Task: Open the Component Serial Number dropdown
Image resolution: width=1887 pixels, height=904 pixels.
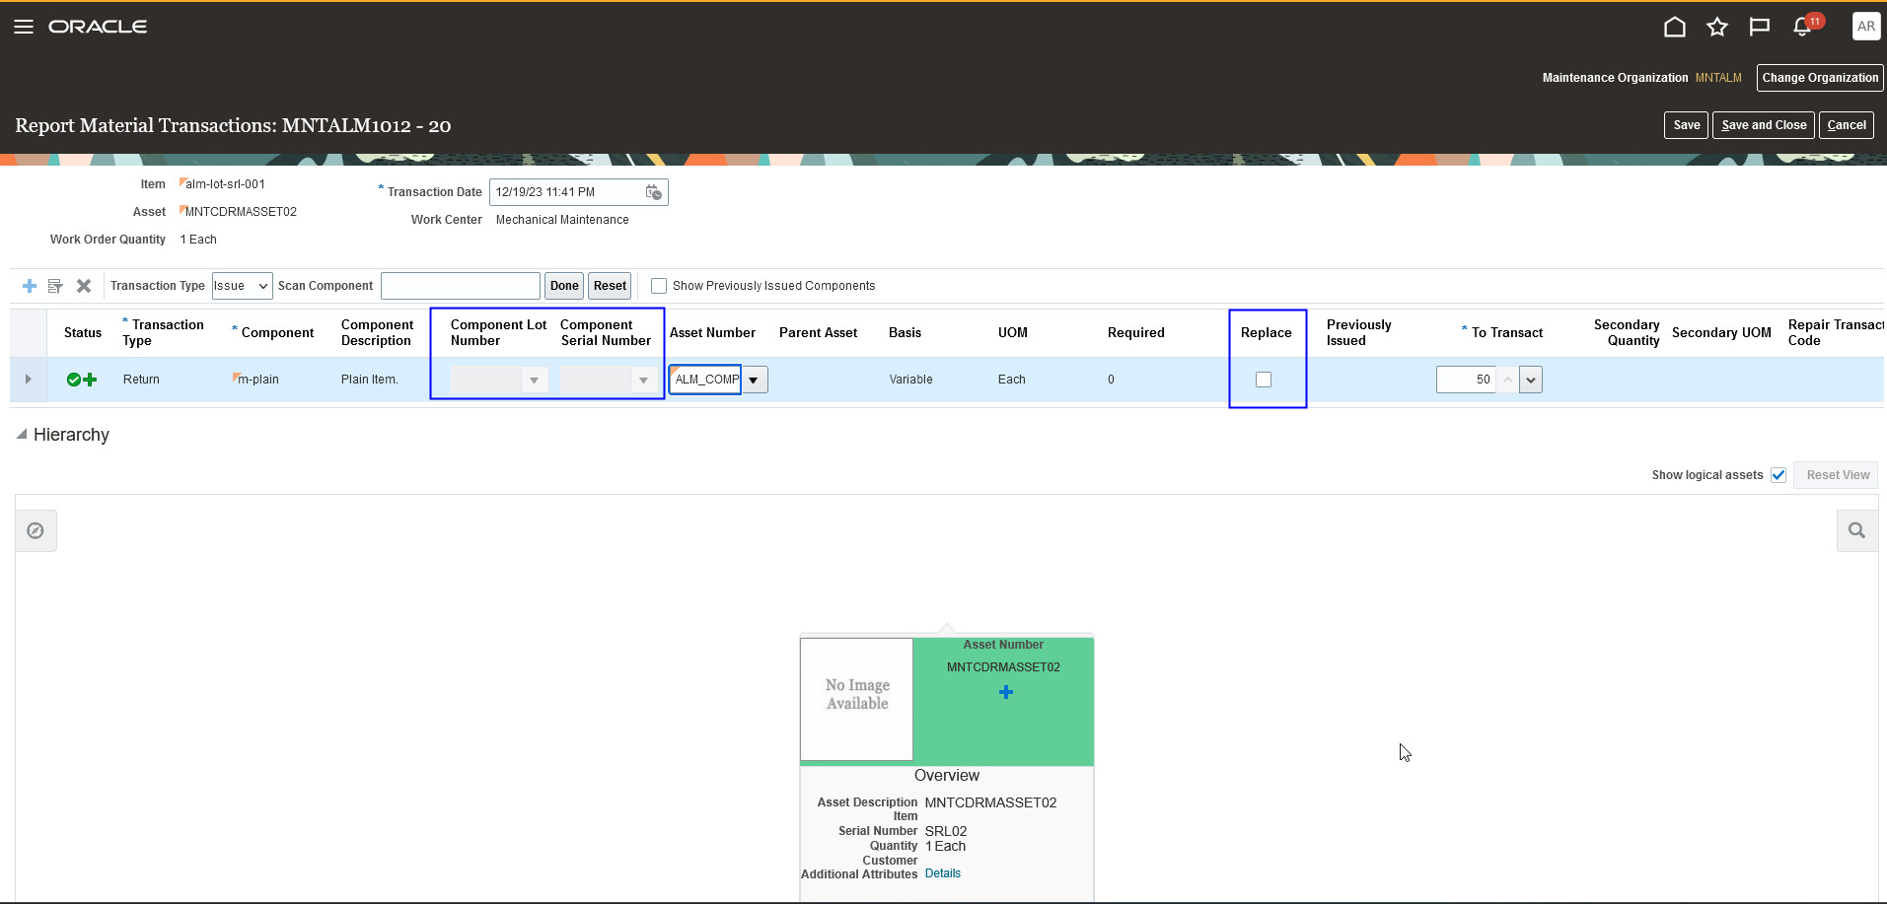Action: pos(643,380)
